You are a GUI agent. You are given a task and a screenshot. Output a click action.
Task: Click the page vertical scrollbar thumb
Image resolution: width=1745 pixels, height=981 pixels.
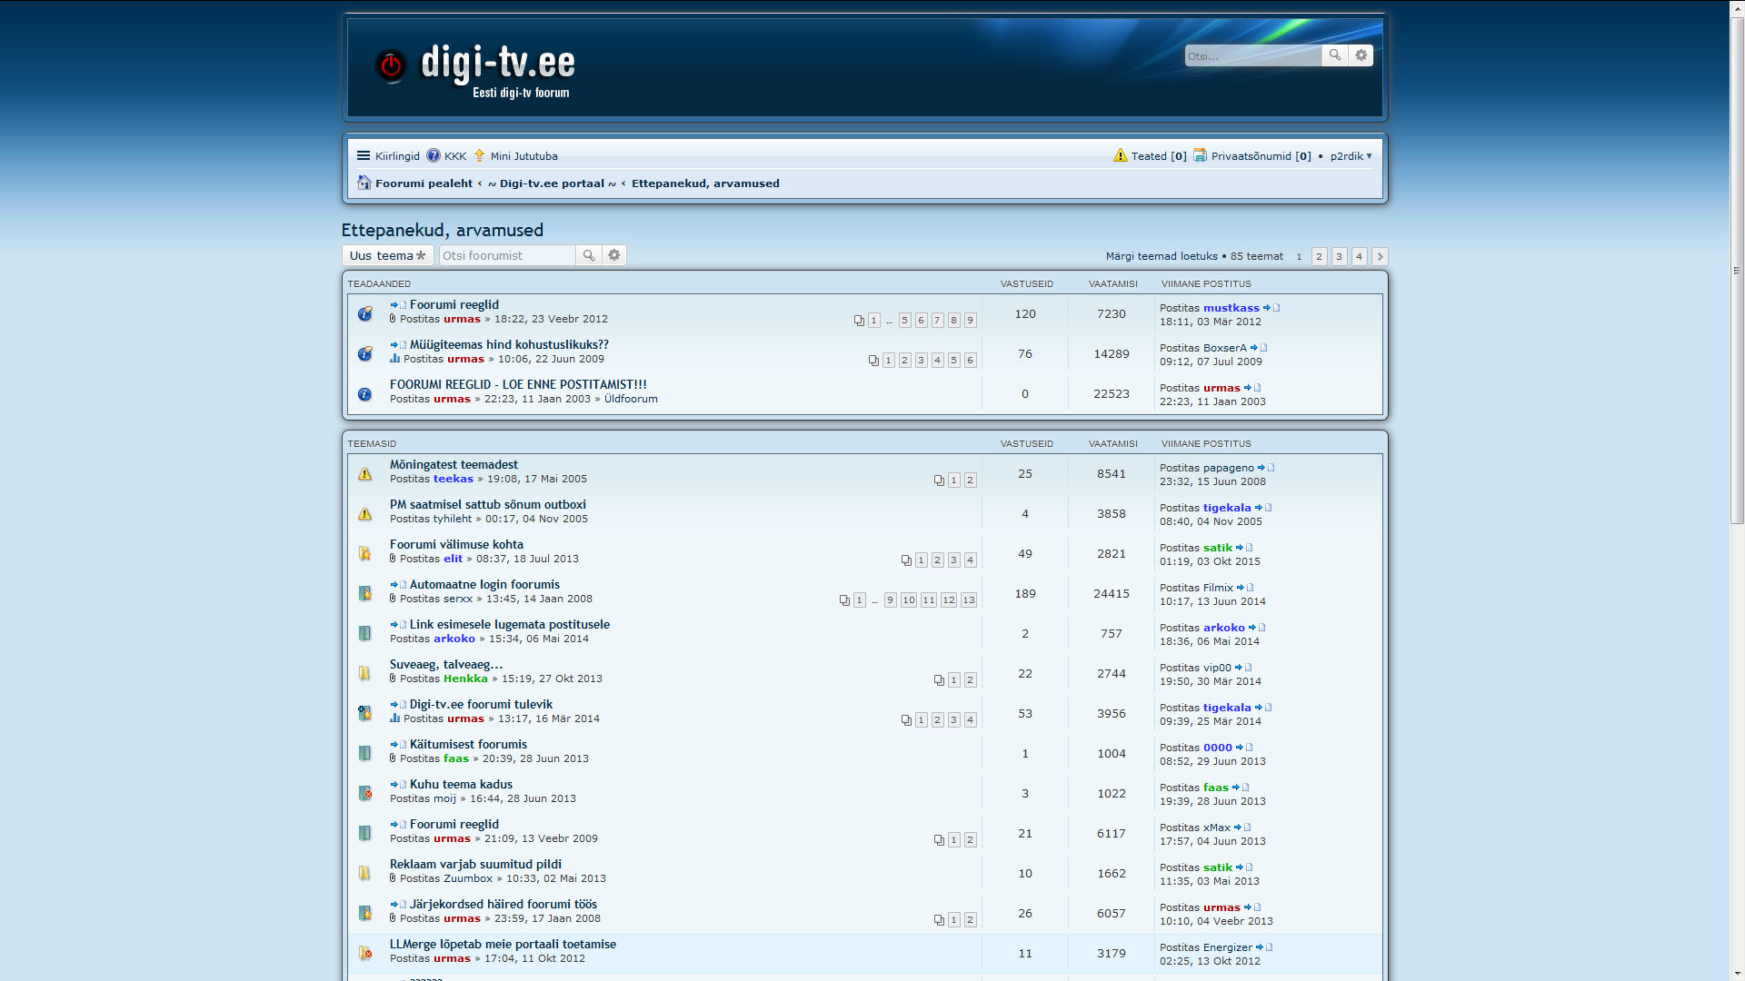click(1737, 272)
